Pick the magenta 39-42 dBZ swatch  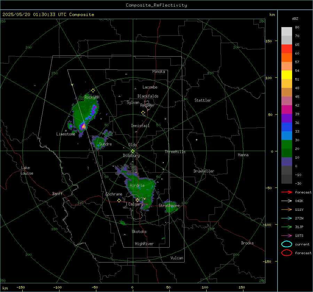[x=287, y=110]
